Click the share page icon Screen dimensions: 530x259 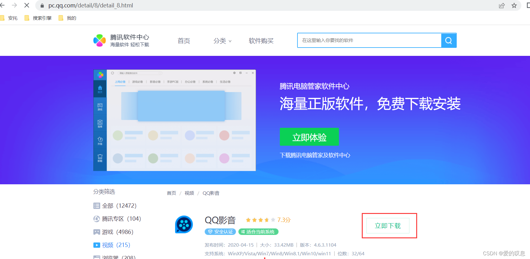pyautogui.click(x=502, y=6)
